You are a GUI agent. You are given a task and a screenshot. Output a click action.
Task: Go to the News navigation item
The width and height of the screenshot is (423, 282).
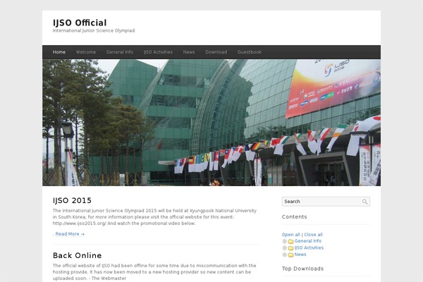189,52
